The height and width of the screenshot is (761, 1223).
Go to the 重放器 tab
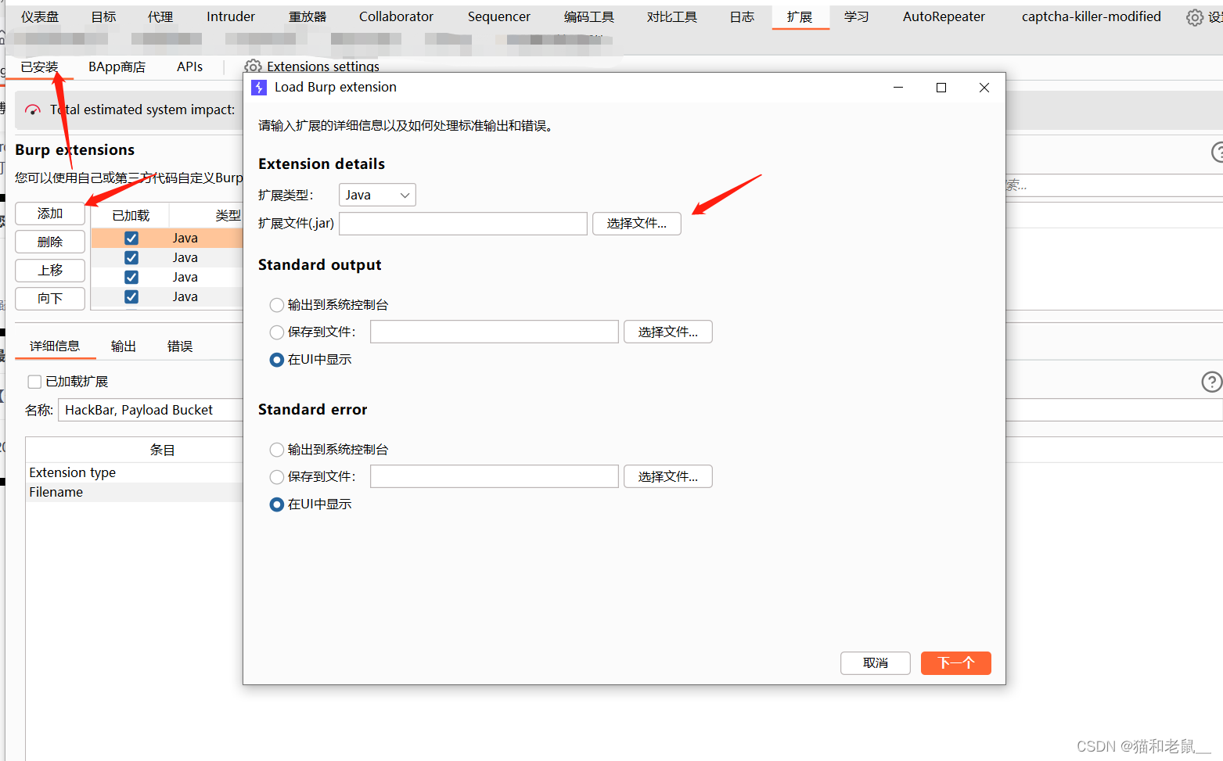pos(308,16)
